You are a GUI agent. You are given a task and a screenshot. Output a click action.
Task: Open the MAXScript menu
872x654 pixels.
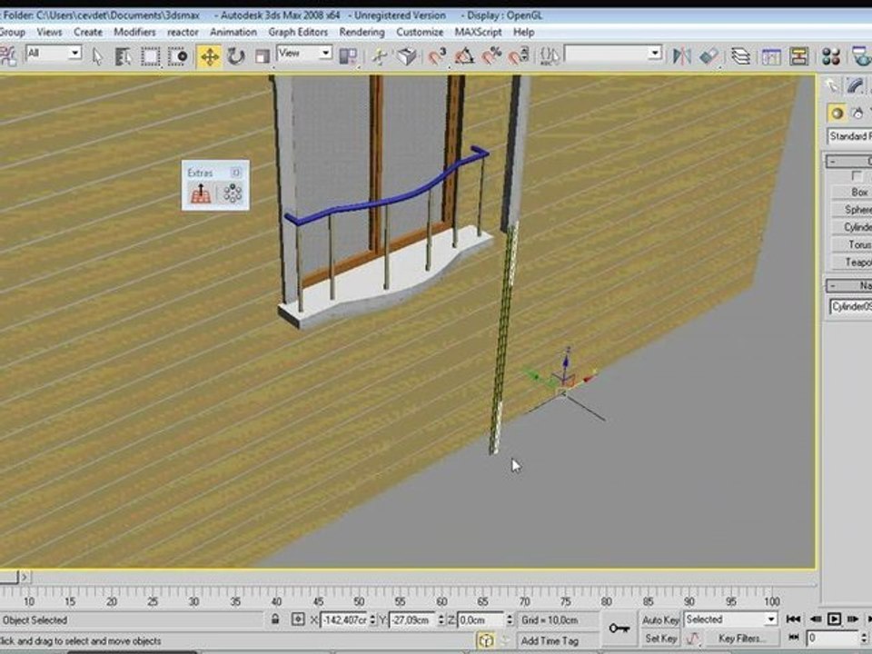point(479,33)
